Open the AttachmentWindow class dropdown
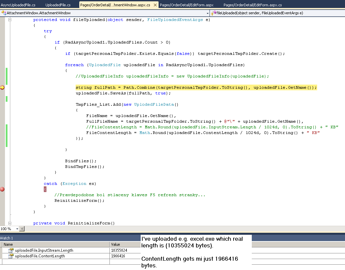The image size is (345, 270). [207, 13]
